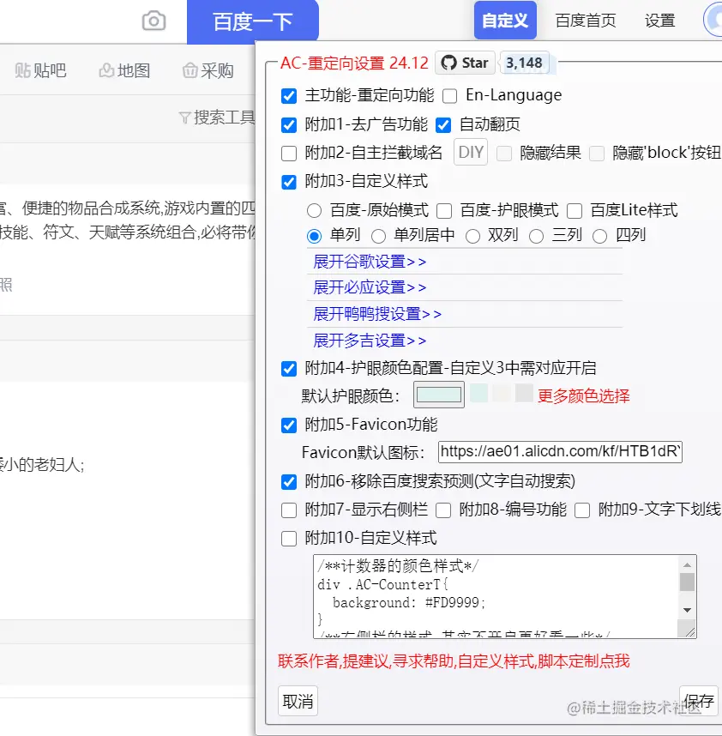The height and width of the screenshot is (736, 722).
Task: Enable 附加8-编号功能 checkbox
Action: click(443, 510)
